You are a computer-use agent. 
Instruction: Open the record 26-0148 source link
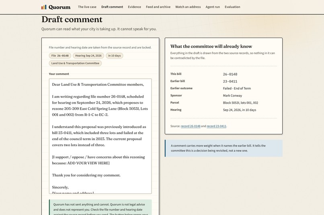[191, 126]
